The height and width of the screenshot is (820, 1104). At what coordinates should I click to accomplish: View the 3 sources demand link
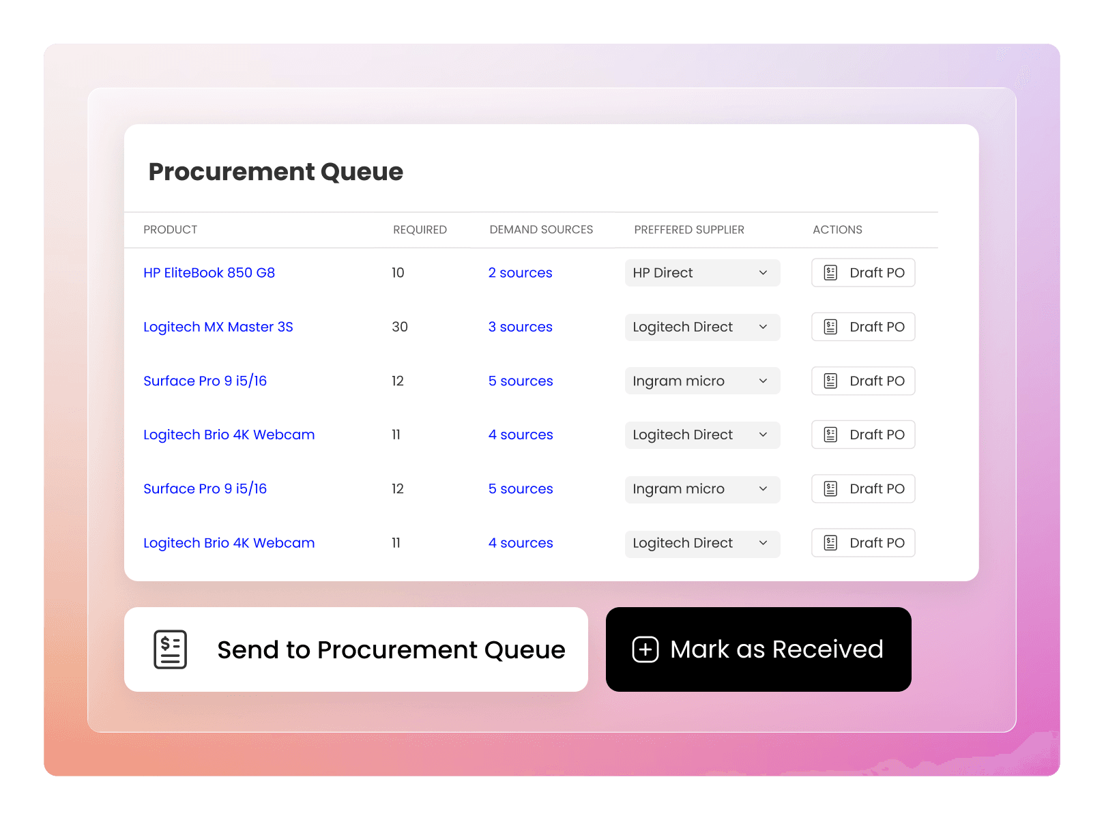[520, 327]
